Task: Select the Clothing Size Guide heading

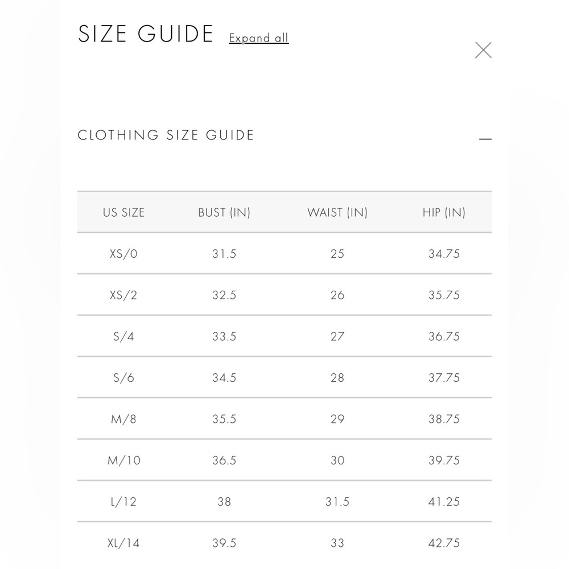Action: (x=166, y=135)
